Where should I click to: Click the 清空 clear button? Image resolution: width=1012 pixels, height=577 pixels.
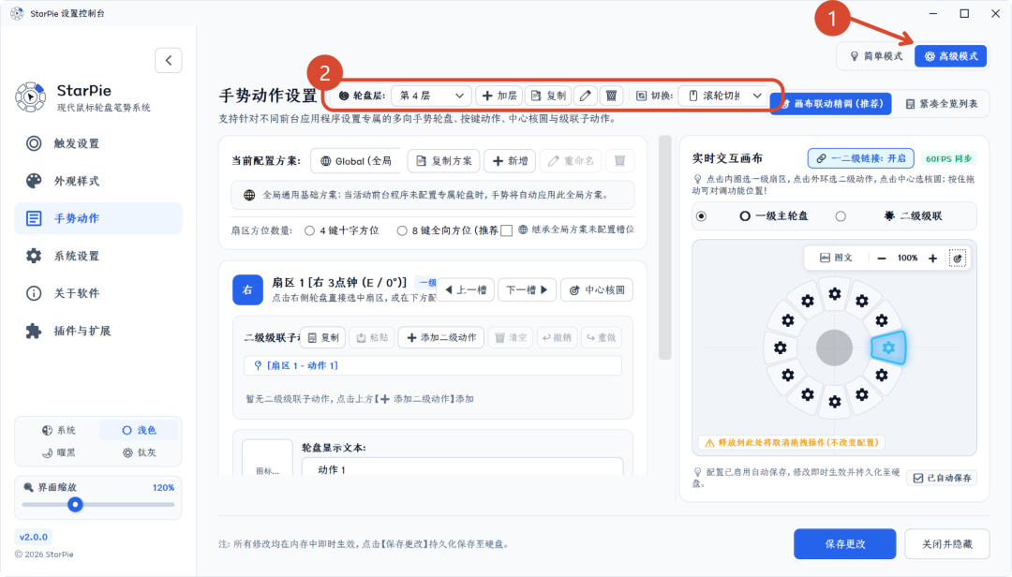[x=511, y=337]
